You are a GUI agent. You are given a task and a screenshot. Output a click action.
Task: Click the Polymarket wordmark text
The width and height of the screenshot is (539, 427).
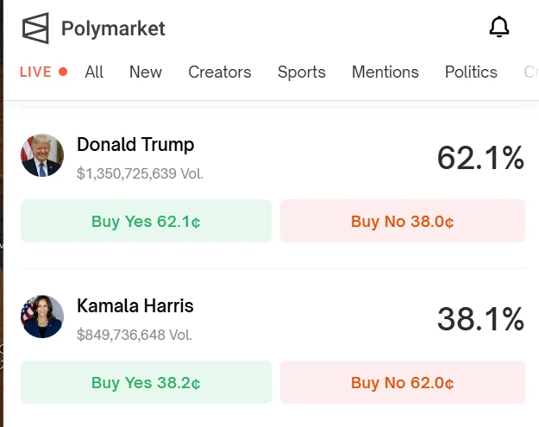pyautogui.click(x=113, y=28)
